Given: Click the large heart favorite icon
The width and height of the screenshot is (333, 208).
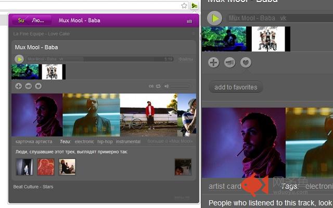Looking at the screenshot, I should [x=246, y=62].
